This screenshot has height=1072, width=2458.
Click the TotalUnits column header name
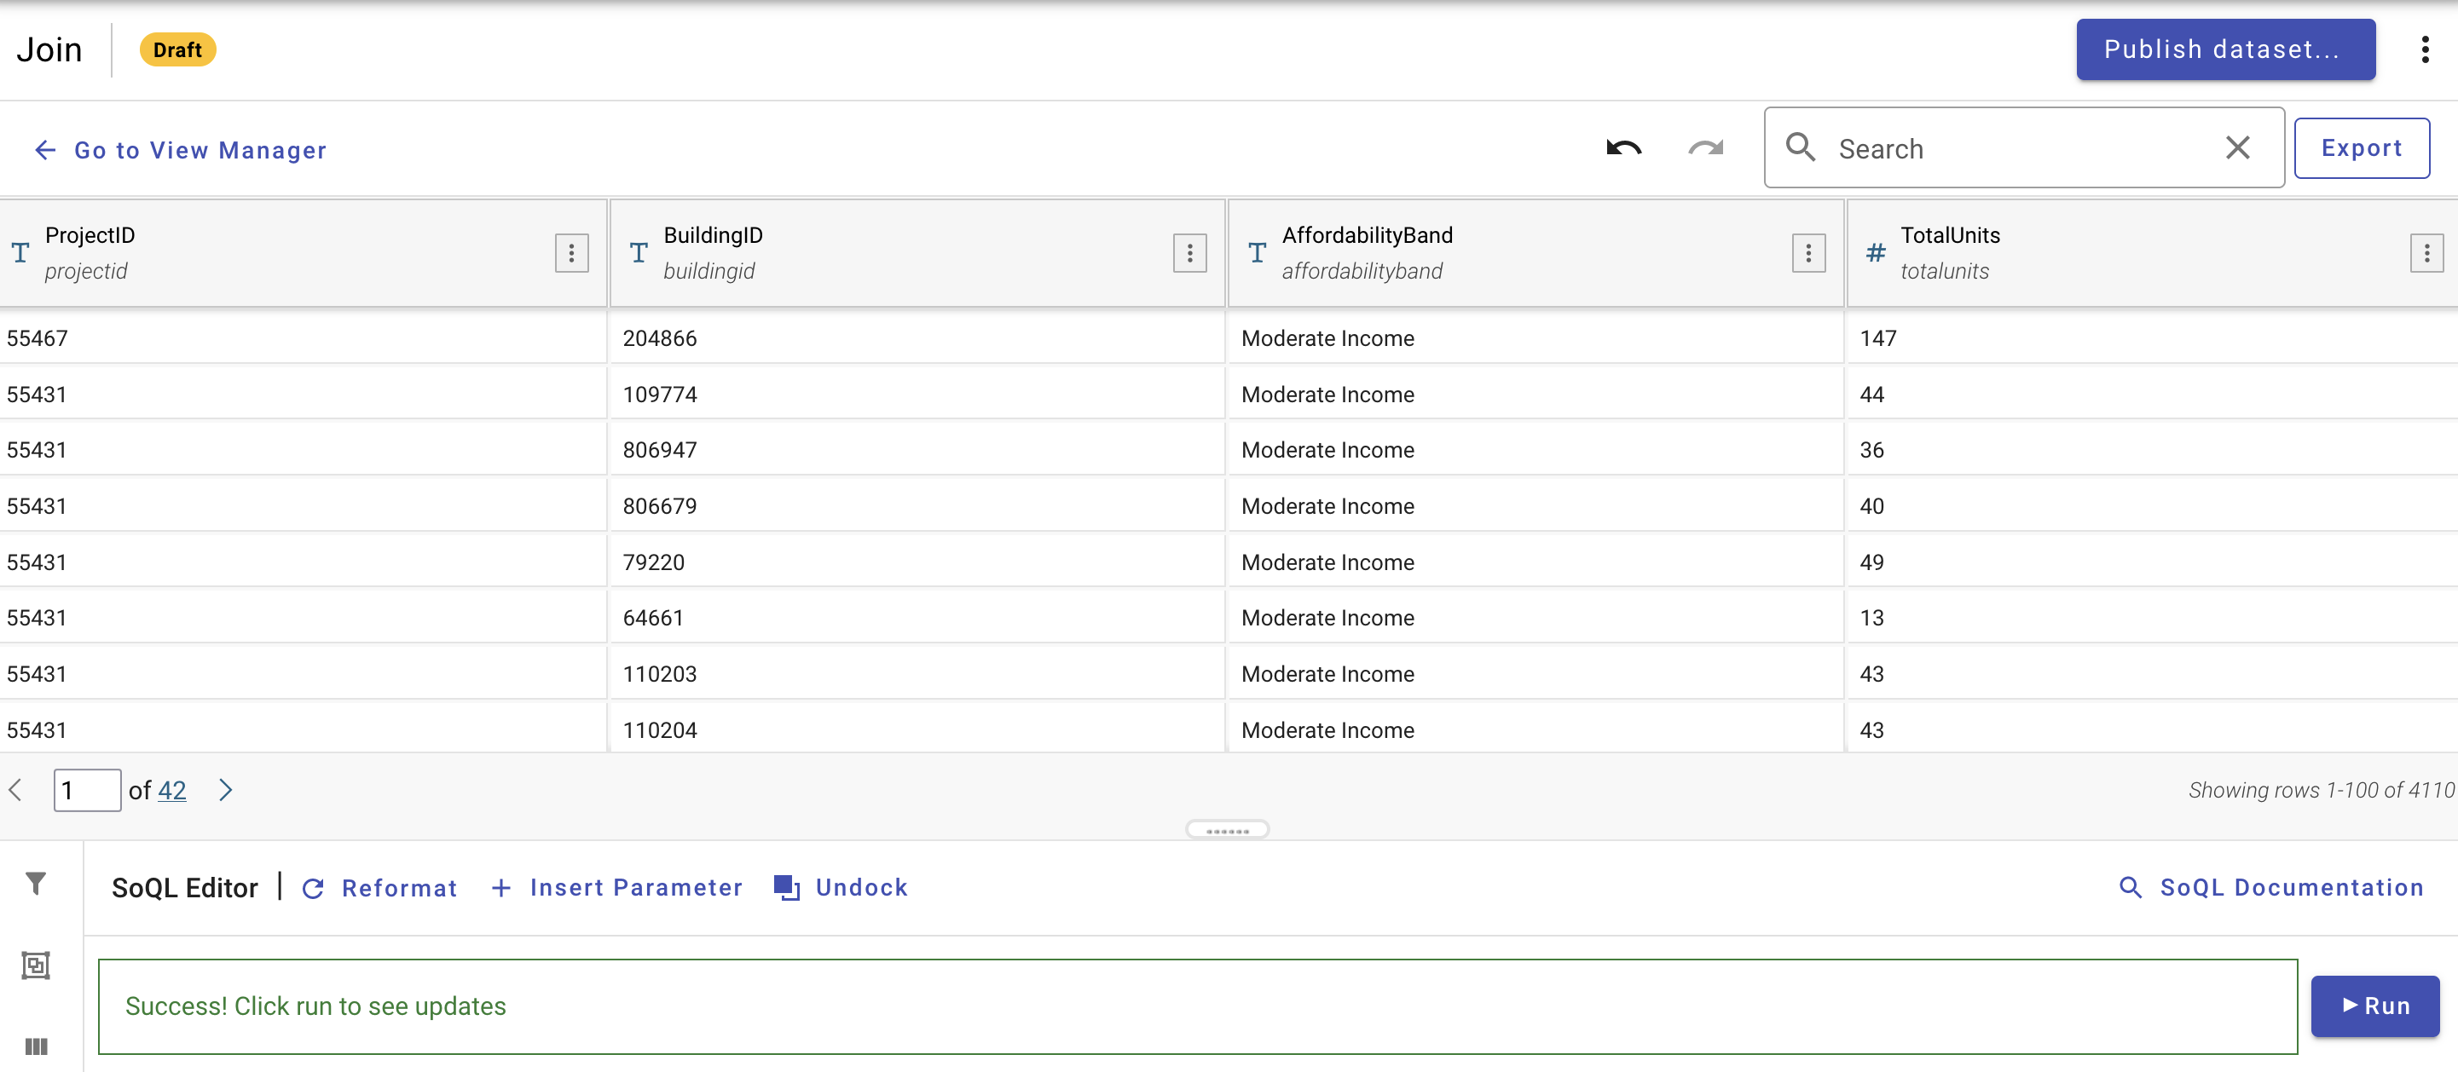pyautogui.click(x=1949, y=235)
